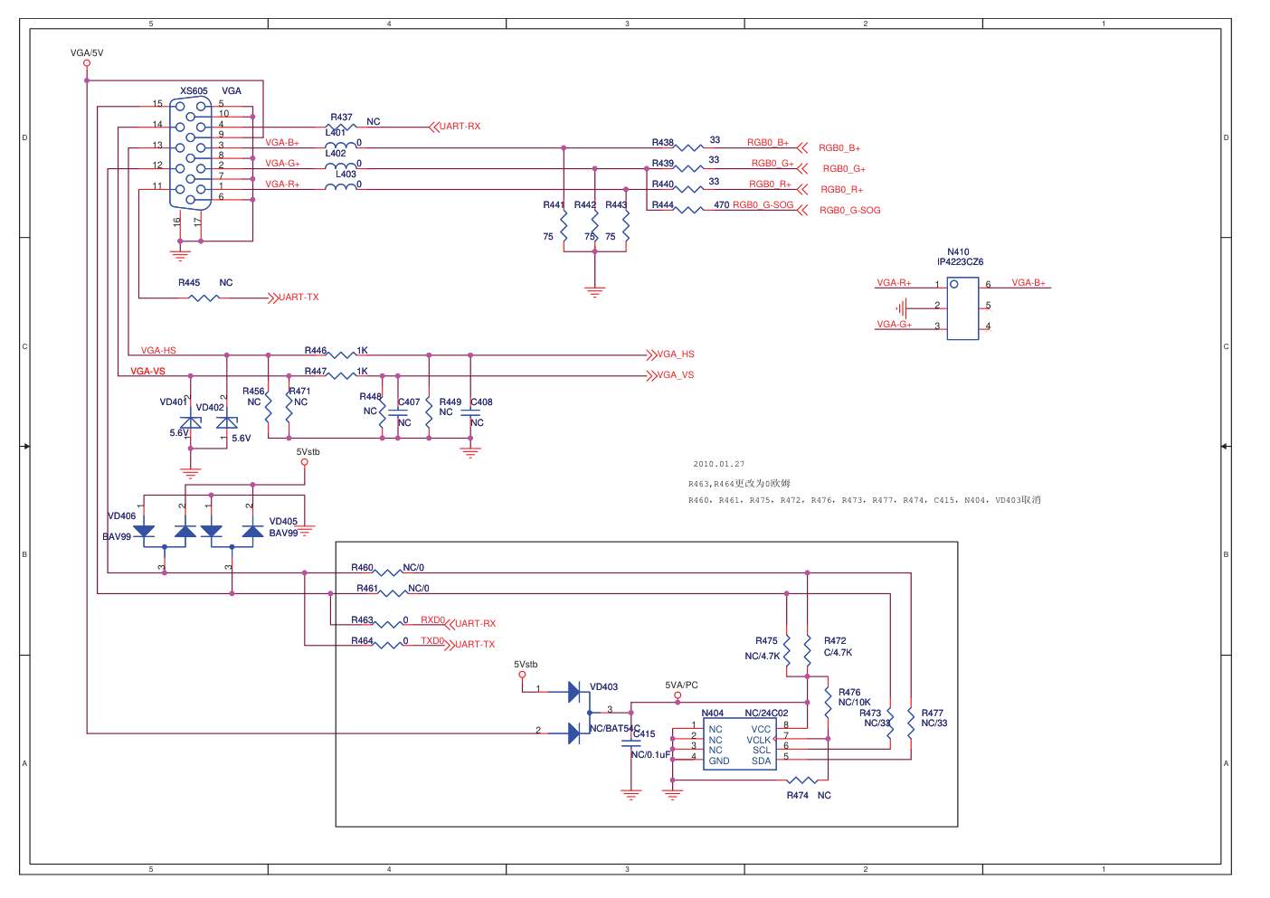Select the IP4223CZ6 part name text
This screenshot has height=898, width=1270.
[960, 262]
